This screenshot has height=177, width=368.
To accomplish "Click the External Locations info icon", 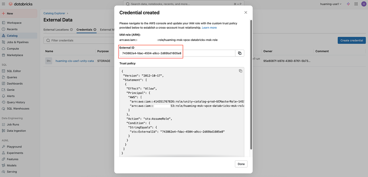I will (x=71, y=30).
